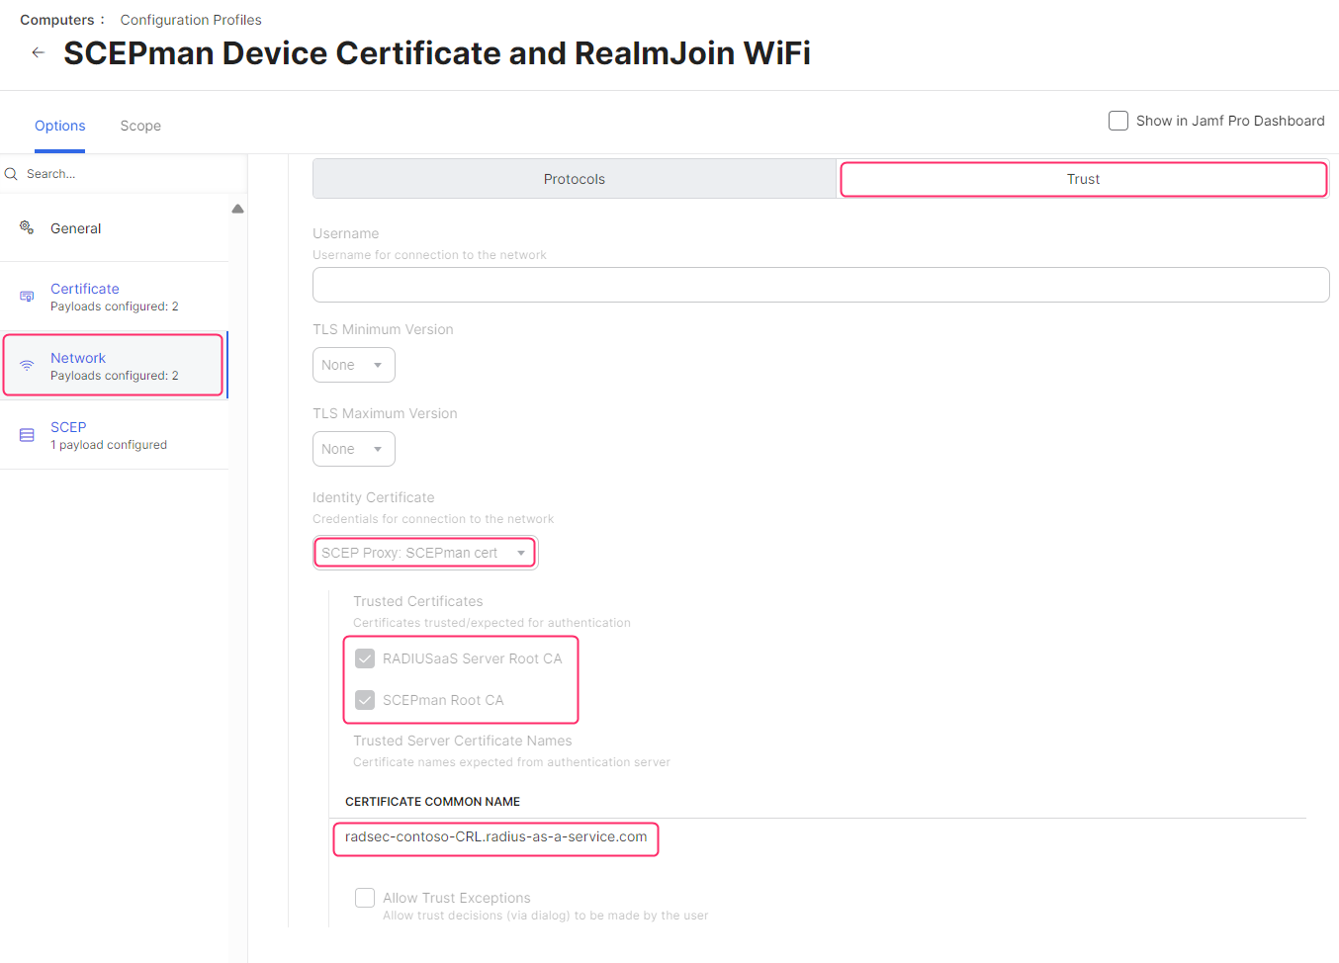The width and height of the screenshot is (1339, 963).
Task: Click the Network Wi-Fi icon
Action: (x=27, y=366)
